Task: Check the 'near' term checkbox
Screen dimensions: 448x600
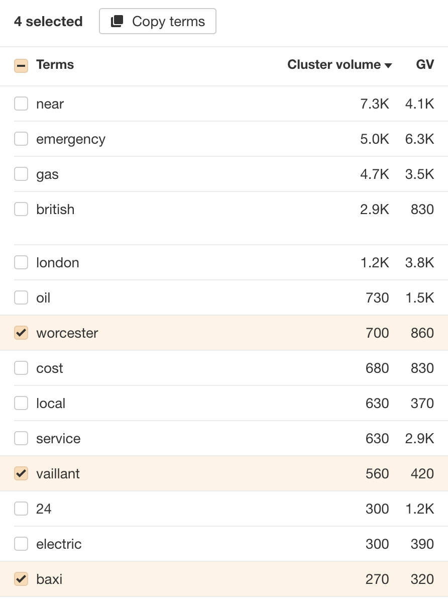Action: 21,104
